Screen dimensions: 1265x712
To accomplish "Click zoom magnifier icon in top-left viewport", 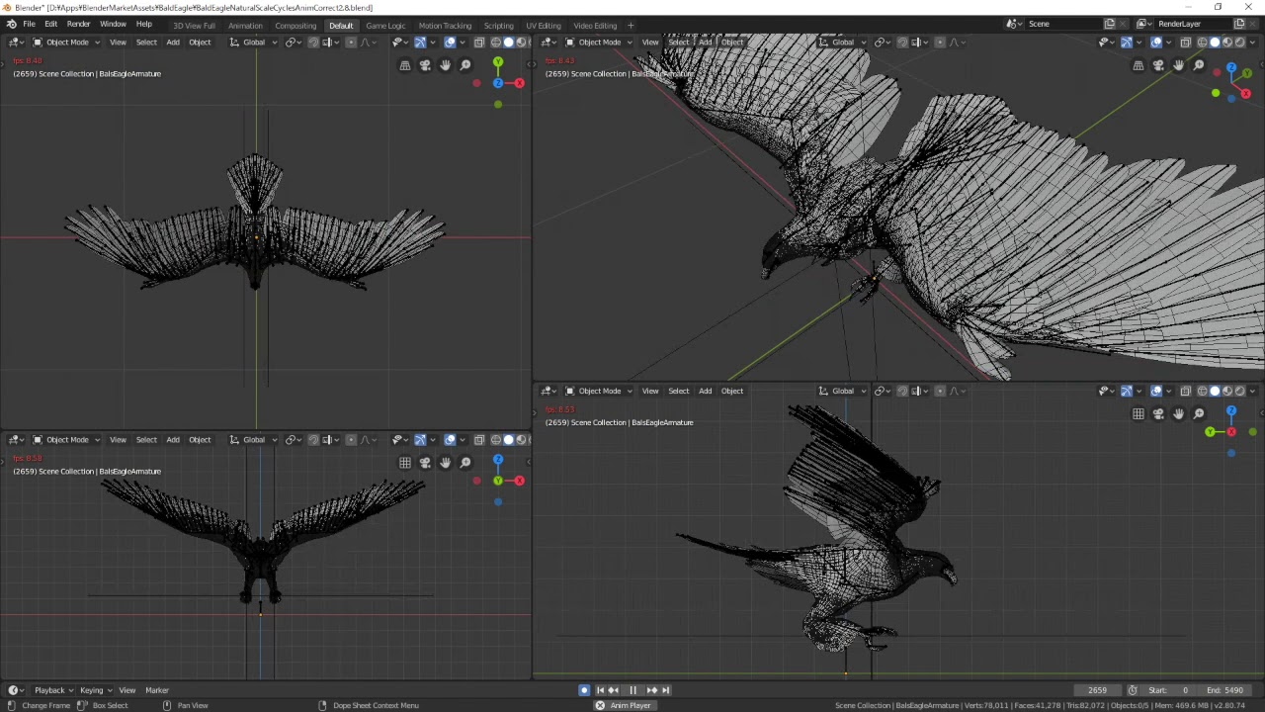I will point(465,65).
